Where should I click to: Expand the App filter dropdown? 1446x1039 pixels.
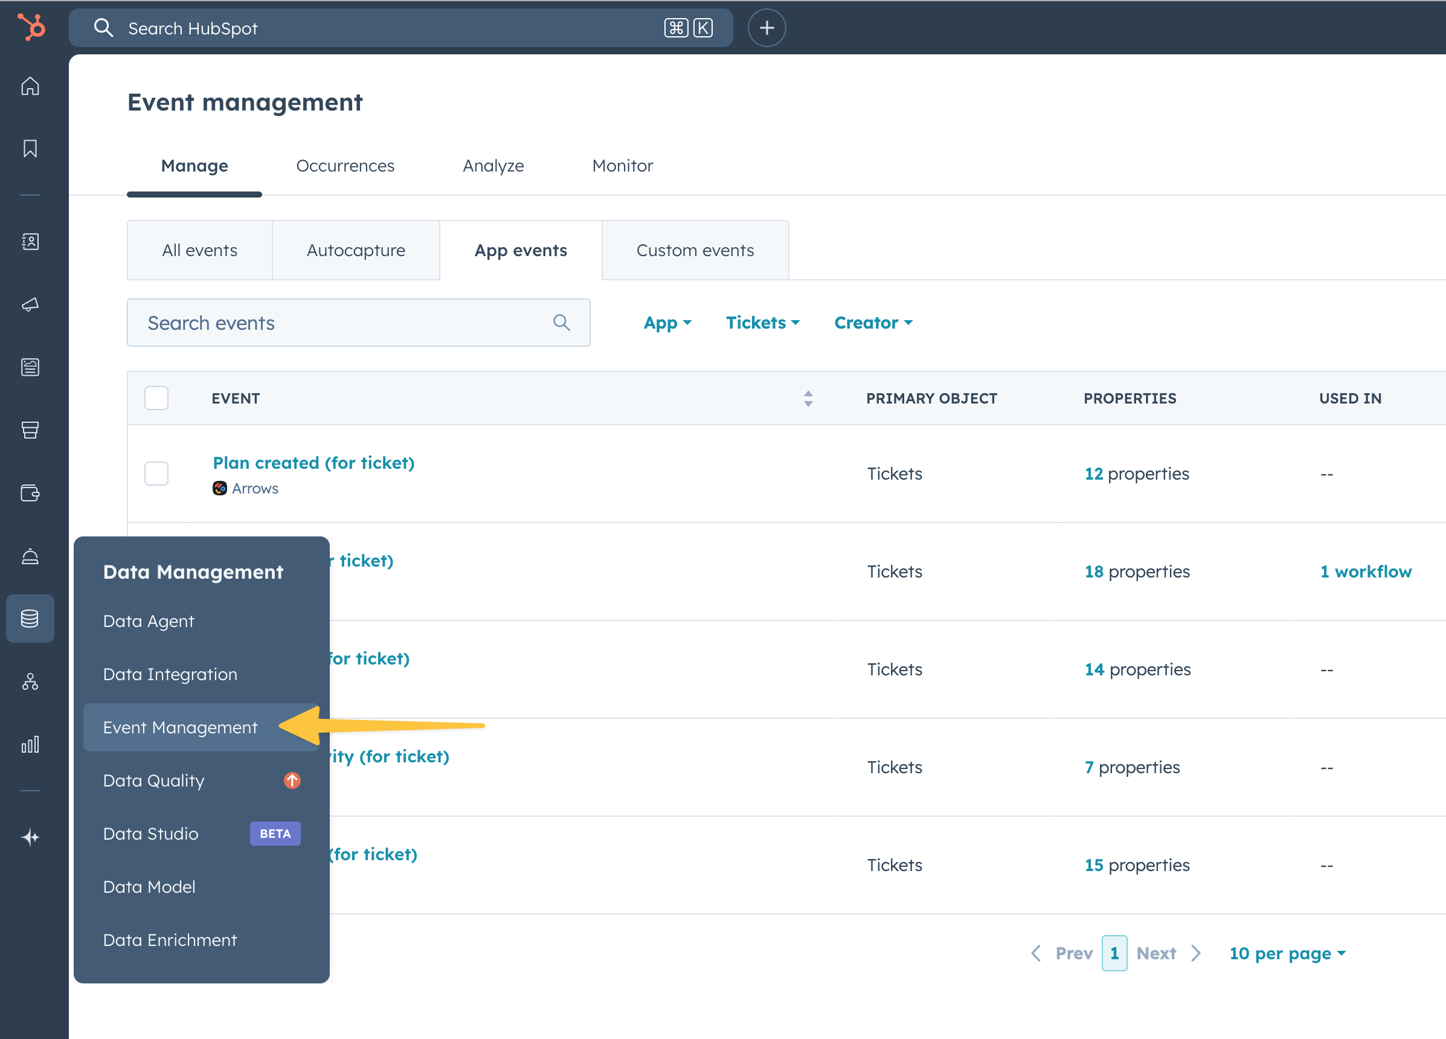667,323
